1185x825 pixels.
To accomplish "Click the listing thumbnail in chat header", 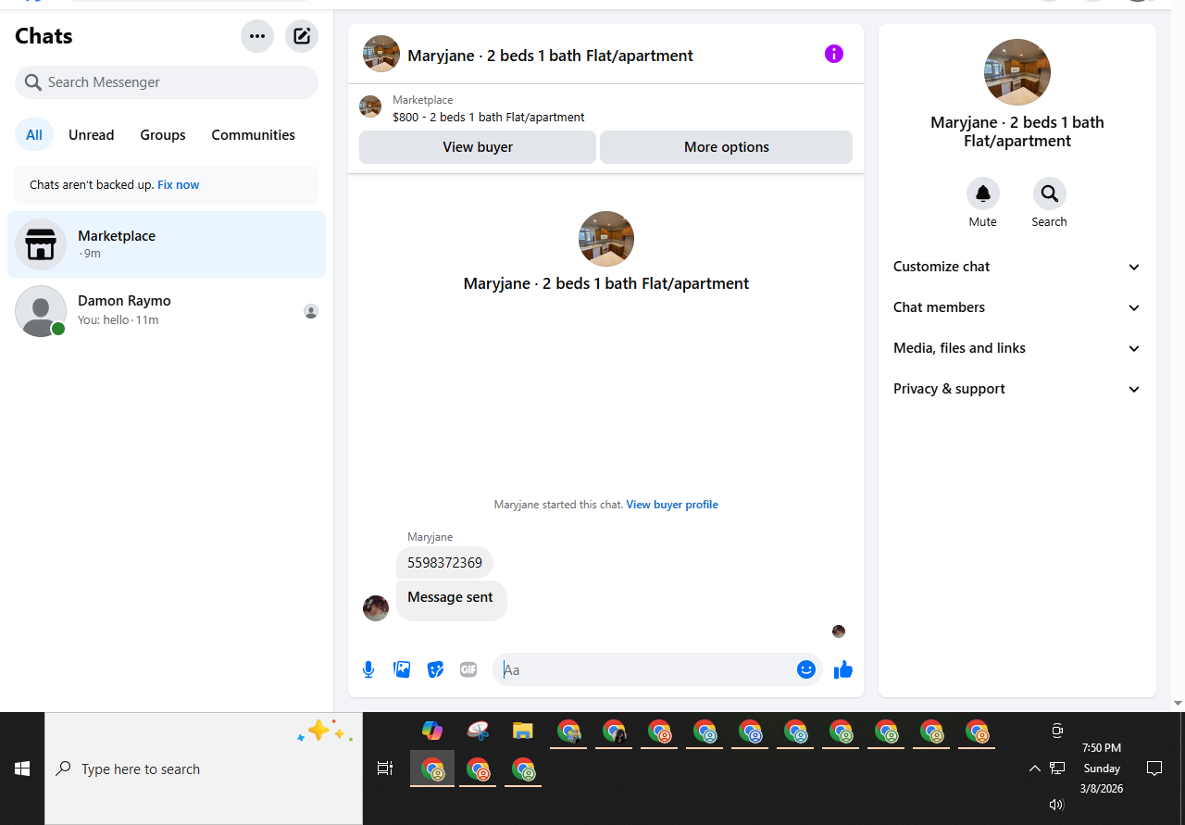I will pos(381,54).
